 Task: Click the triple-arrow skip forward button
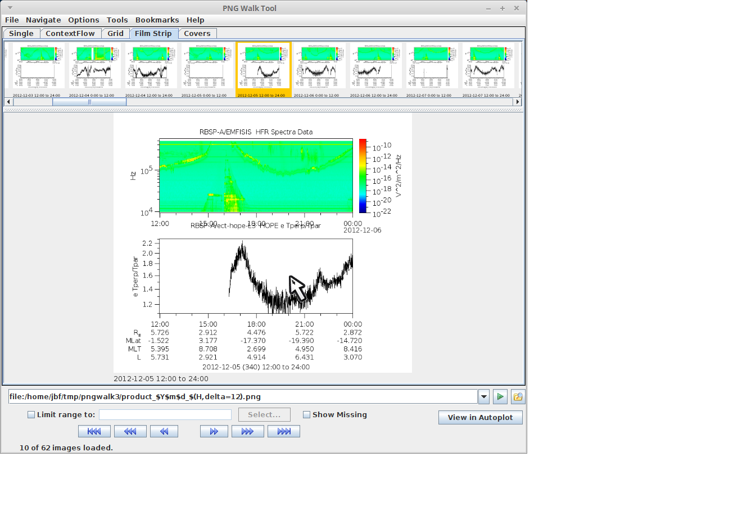click(x=247, y=431)
